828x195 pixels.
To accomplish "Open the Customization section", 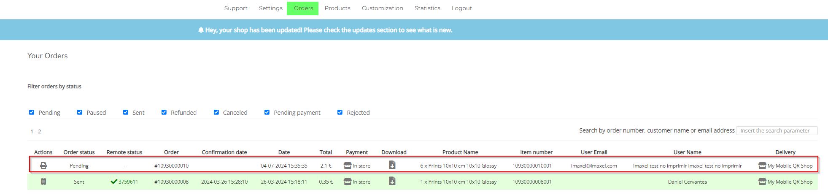I will click(382, 8).
